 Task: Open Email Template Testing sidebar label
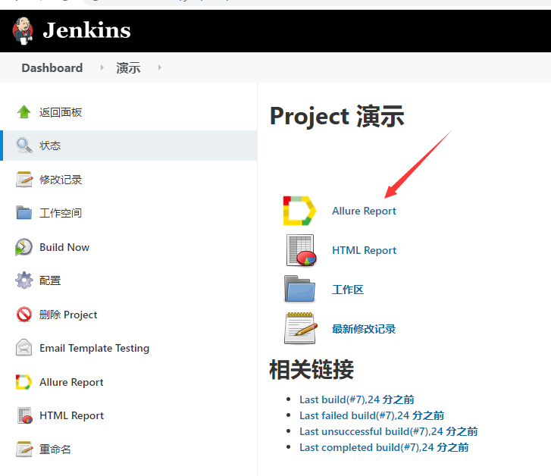[94, 348]
